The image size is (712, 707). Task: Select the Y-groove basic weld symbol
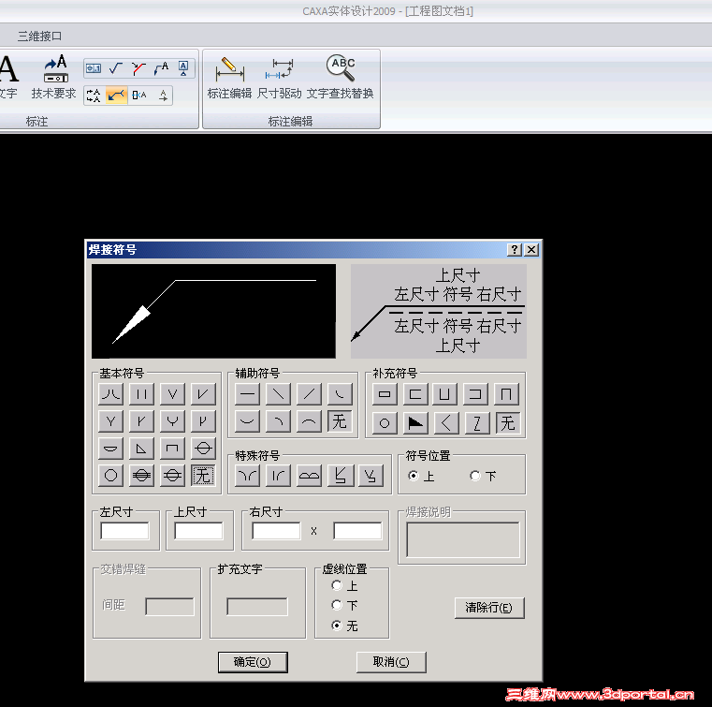(x=110, y=421)
